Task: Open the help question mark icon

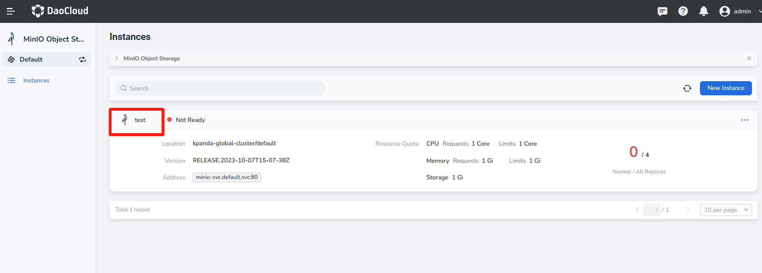Action: pos(683,11)
